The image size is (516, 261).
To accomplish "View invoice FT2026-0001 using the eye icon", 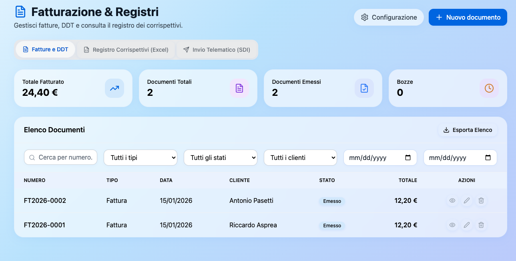I will (452, 225).
